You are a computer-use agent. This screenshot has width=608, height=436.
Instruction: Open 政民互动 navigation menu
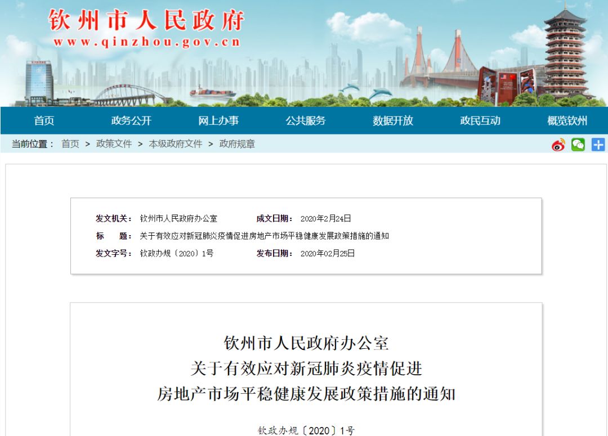coord(480,120)
